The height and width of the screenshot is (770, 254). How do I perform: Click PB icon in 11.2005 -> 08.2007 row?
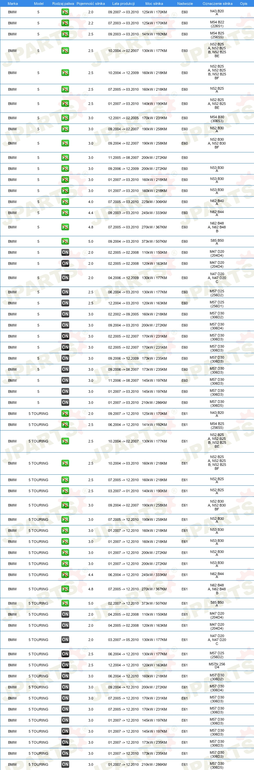[65, 158]
